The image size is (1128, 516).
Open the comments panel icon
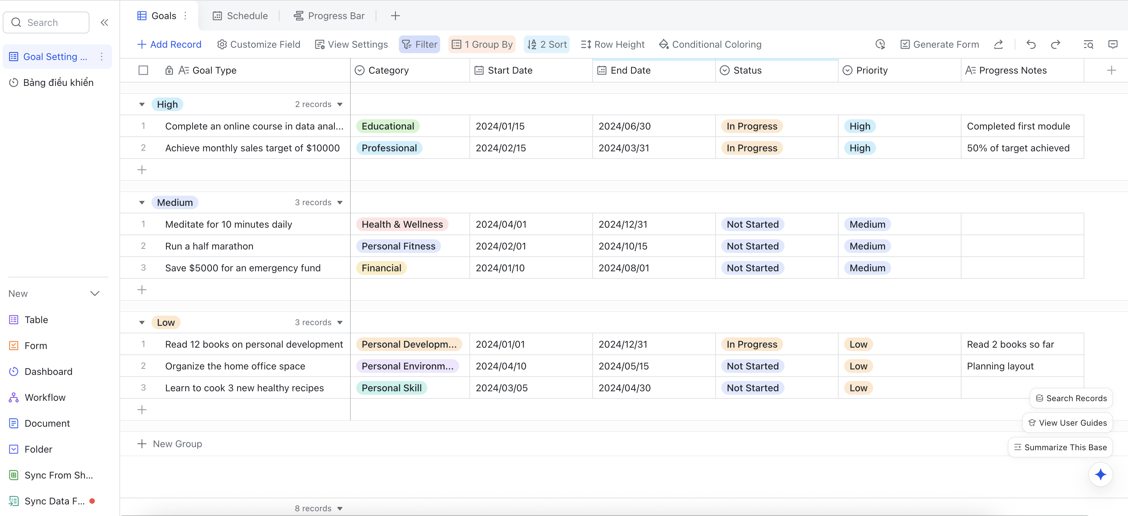pyautogui.click(x=1113, y=44)
